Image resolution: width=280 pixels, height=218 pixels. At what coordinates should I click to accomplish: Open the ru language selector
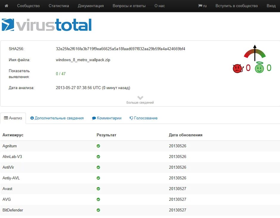tap(203, 6)
